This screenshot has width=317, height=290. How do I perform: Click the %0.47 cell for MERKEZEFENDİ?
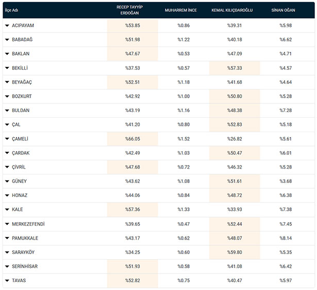(x=183, y=224)
